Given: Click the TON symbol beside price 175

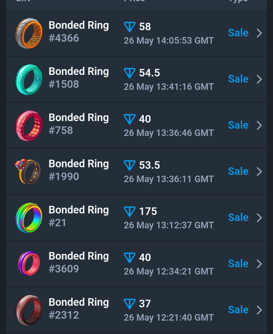Looking at the screenshot, I should 129,212.
